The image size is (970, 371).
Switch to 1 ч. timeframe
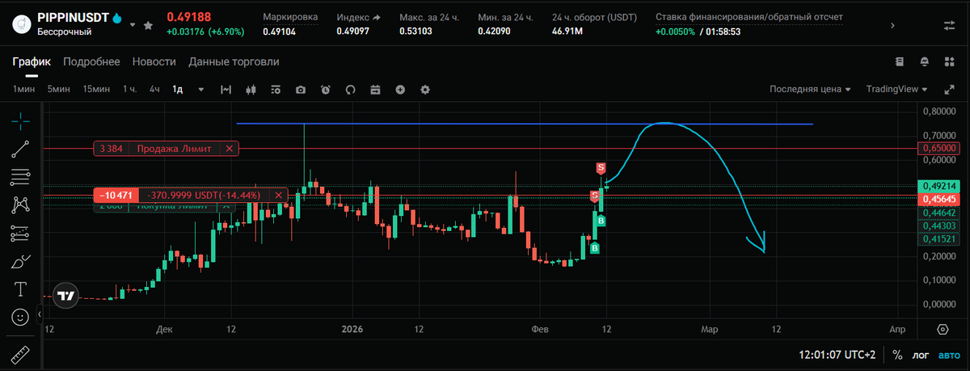pos(129,90)
